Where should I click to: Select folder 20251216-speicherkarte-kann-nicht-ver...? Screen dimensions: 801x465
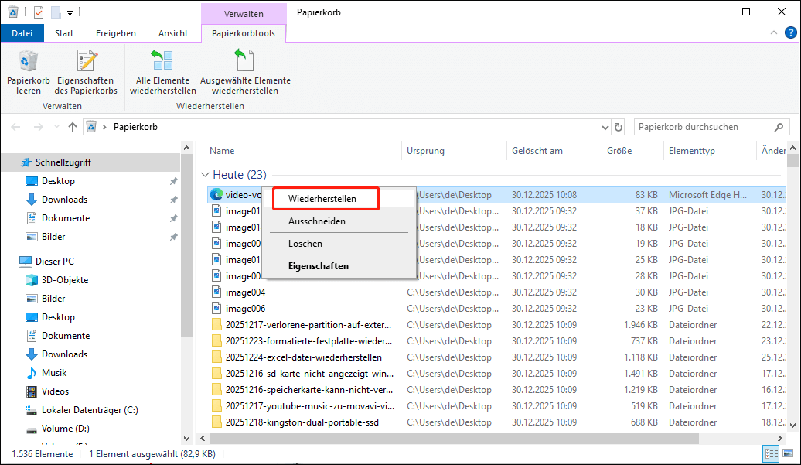coord(309,390)
